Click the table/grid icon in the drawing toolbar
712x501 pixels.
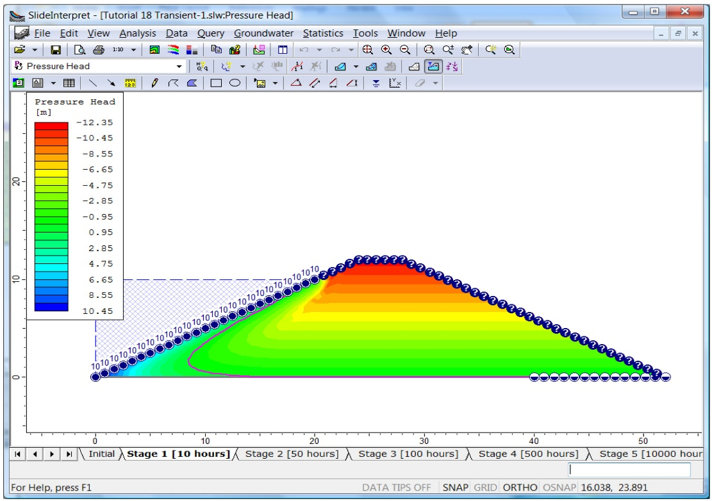point(69,83)
